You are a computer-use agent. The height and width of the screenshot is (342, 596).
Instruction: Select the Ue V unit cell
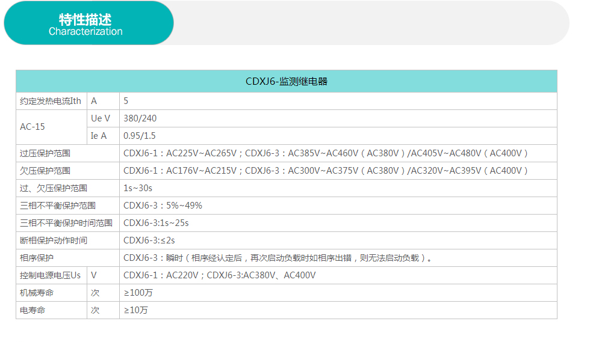(101, 118)
